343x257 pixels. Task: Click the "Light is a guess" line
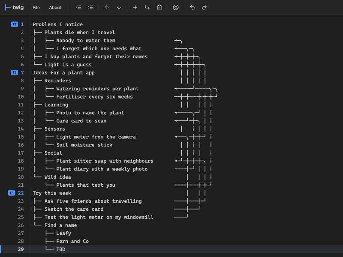(x=68, y=65)
